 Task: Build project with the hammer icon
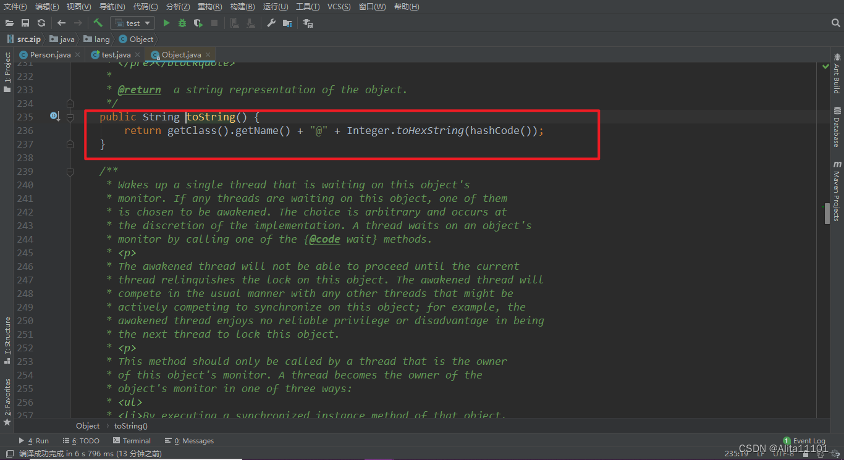click(x=98, y=23)
